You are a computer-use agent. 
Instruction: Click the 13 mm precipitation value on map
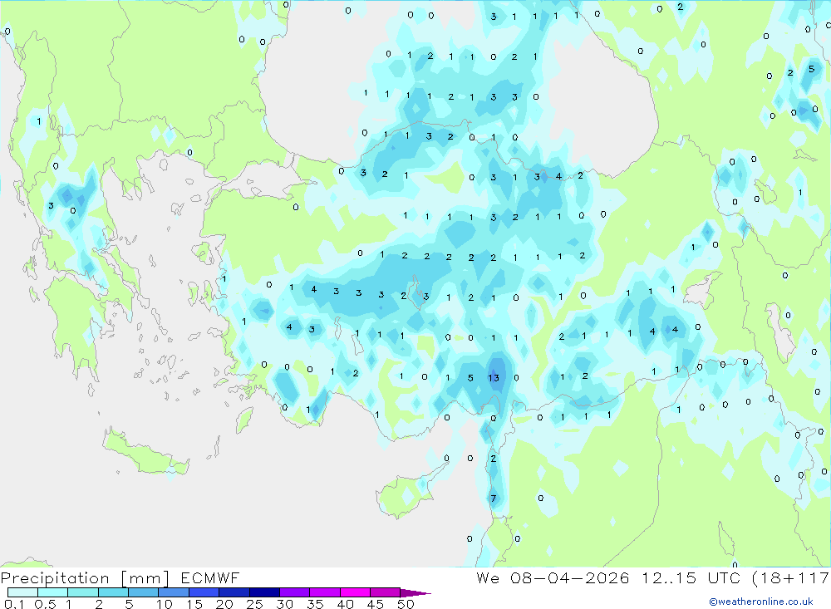(494, 378)
